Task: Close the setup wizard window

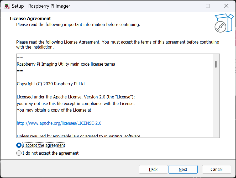Action: click(226, 6)
